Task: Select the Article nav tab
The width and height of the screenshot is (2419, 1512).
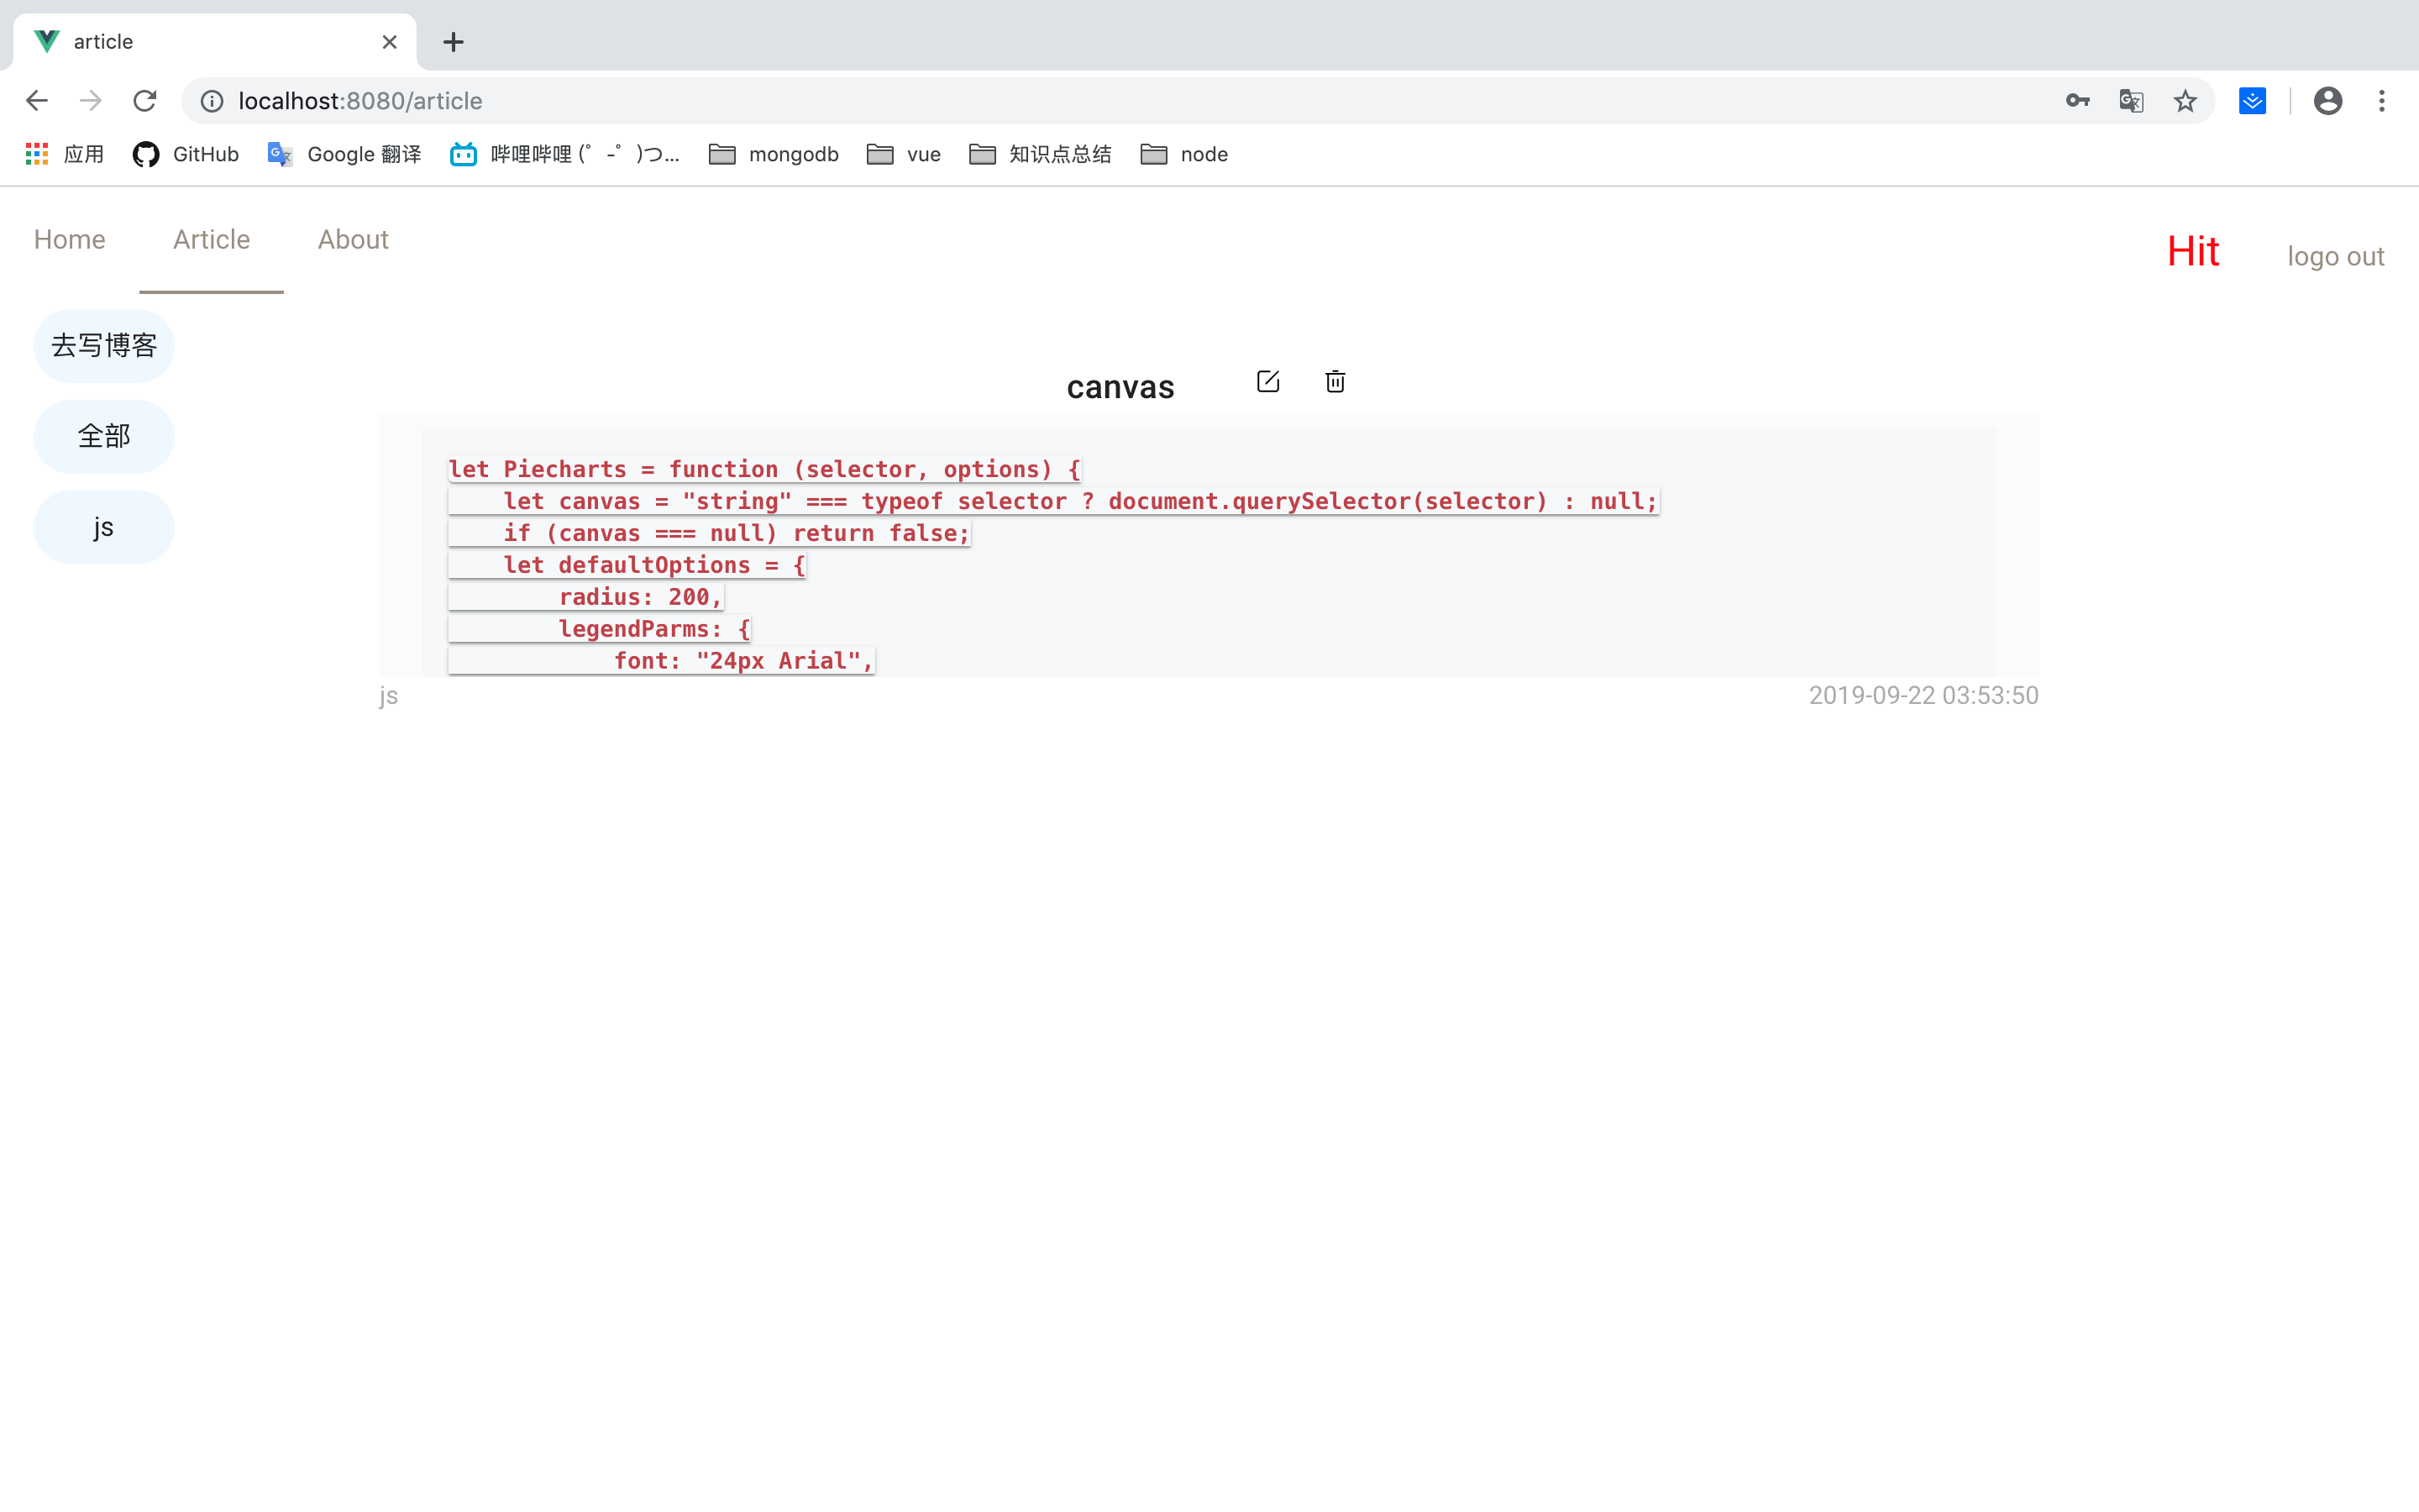Action: 212,240
